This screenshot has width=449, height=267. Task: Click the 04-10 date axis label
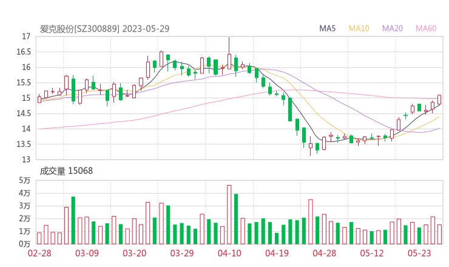tap(229, 253)
